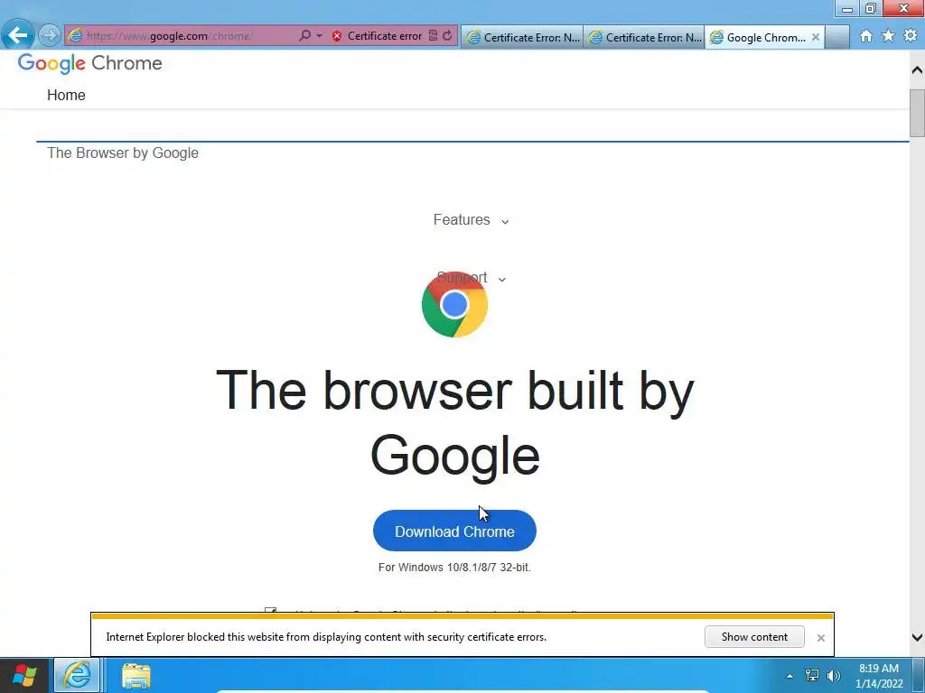Image resolution: width=925 pixels, height=693 pixels.
Task: Click the search magnifier in address bar
Action: click(x=304, y=36)
